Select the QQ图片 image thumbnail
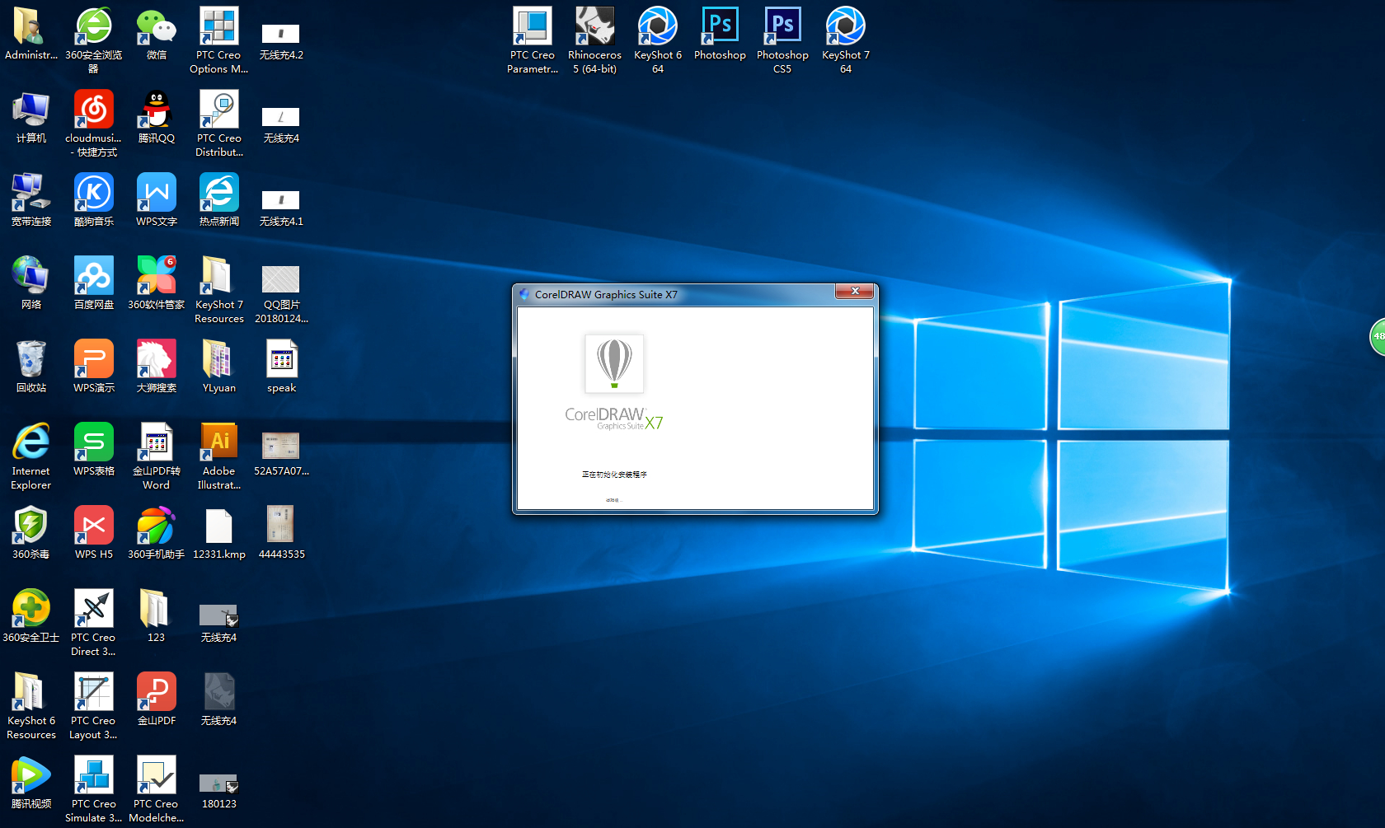 click(x=281, y=280)
